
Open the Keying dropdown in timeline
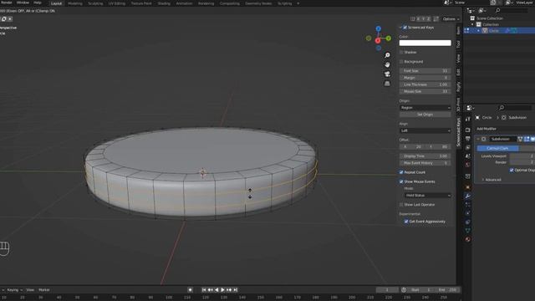click(15, 290)
